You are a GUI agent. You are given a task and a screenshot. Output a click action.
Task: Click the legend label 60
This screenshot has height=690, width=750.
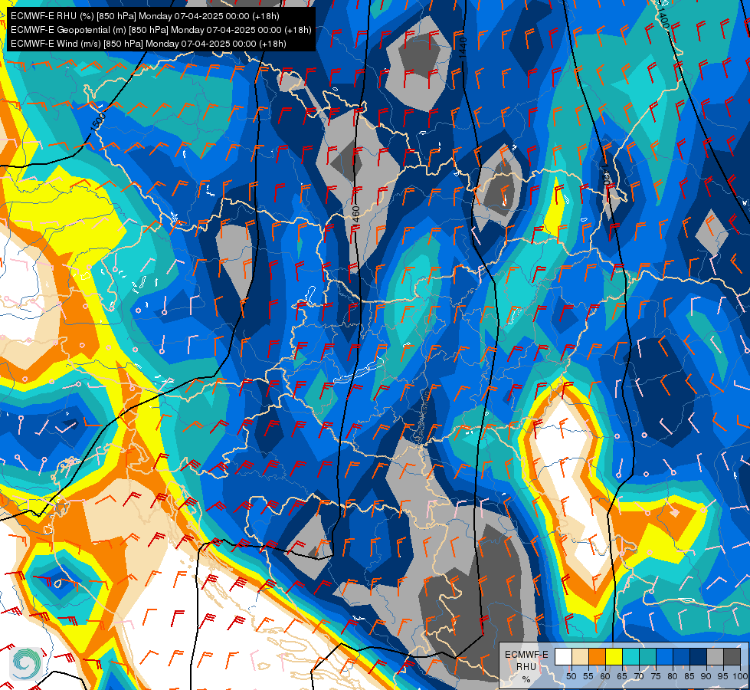point(605,676)
